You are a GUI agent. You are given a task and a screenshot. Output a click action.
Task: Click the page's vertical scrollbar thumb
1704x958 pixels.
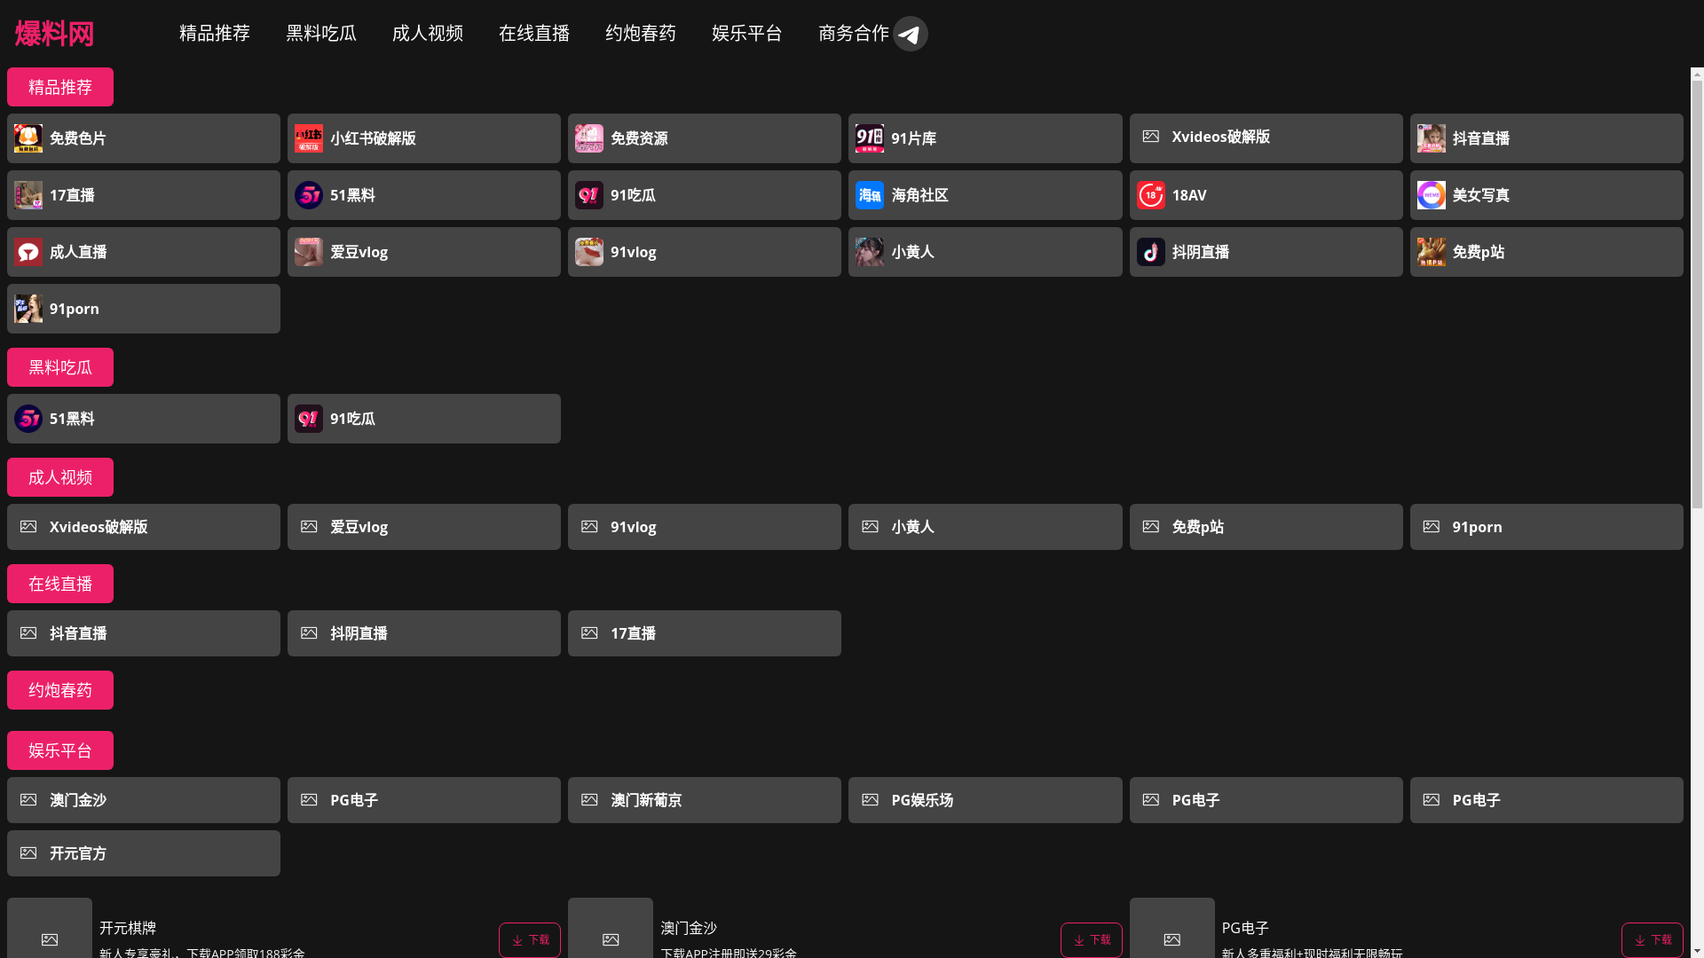(x=1697, y=294)
